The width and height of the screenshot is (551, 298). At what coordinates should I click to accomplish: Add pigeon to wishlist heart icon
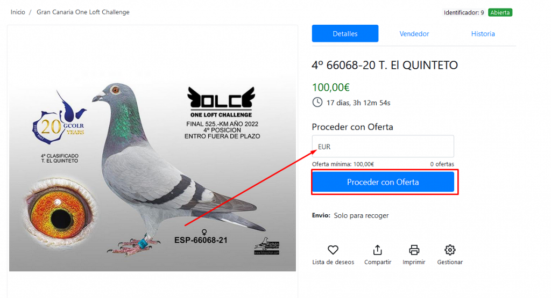click(x=333, y=250)
